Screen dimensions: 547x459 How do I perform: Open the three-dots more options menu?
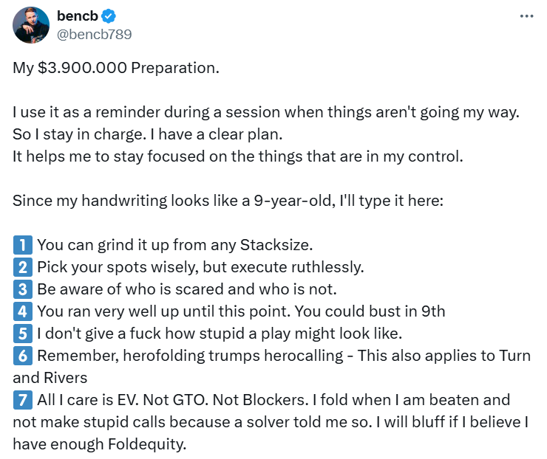526,16
